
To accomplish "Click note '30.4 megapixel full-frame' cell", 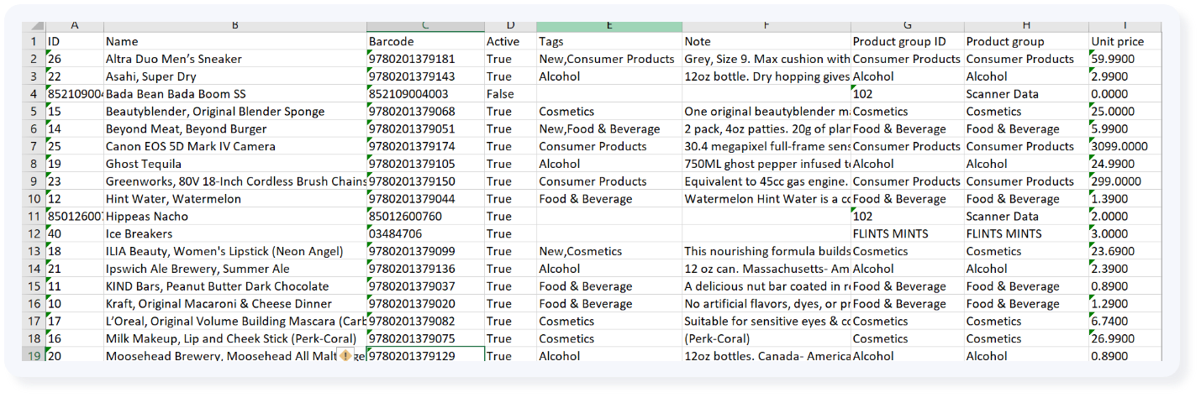I will (x=766, y=146).
